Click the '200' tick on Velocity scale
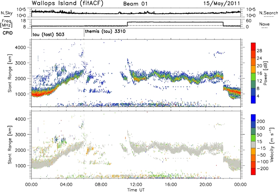The width and height of the screenshot is (278, 192). click(261, 121)
